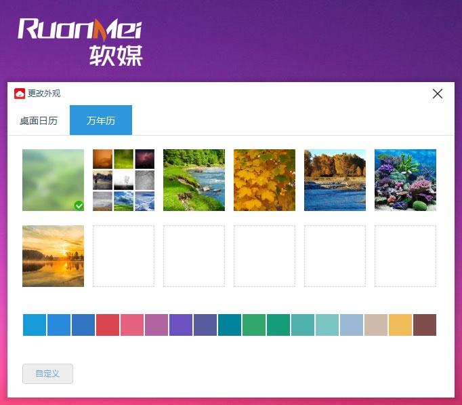This screenshot has height=405, width=462.
Task: Select the second emerald green swatch
Action: 278,325
